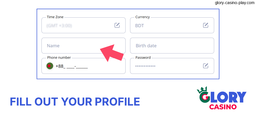
Task: Click the masked password dots
Action: point(145,66)
